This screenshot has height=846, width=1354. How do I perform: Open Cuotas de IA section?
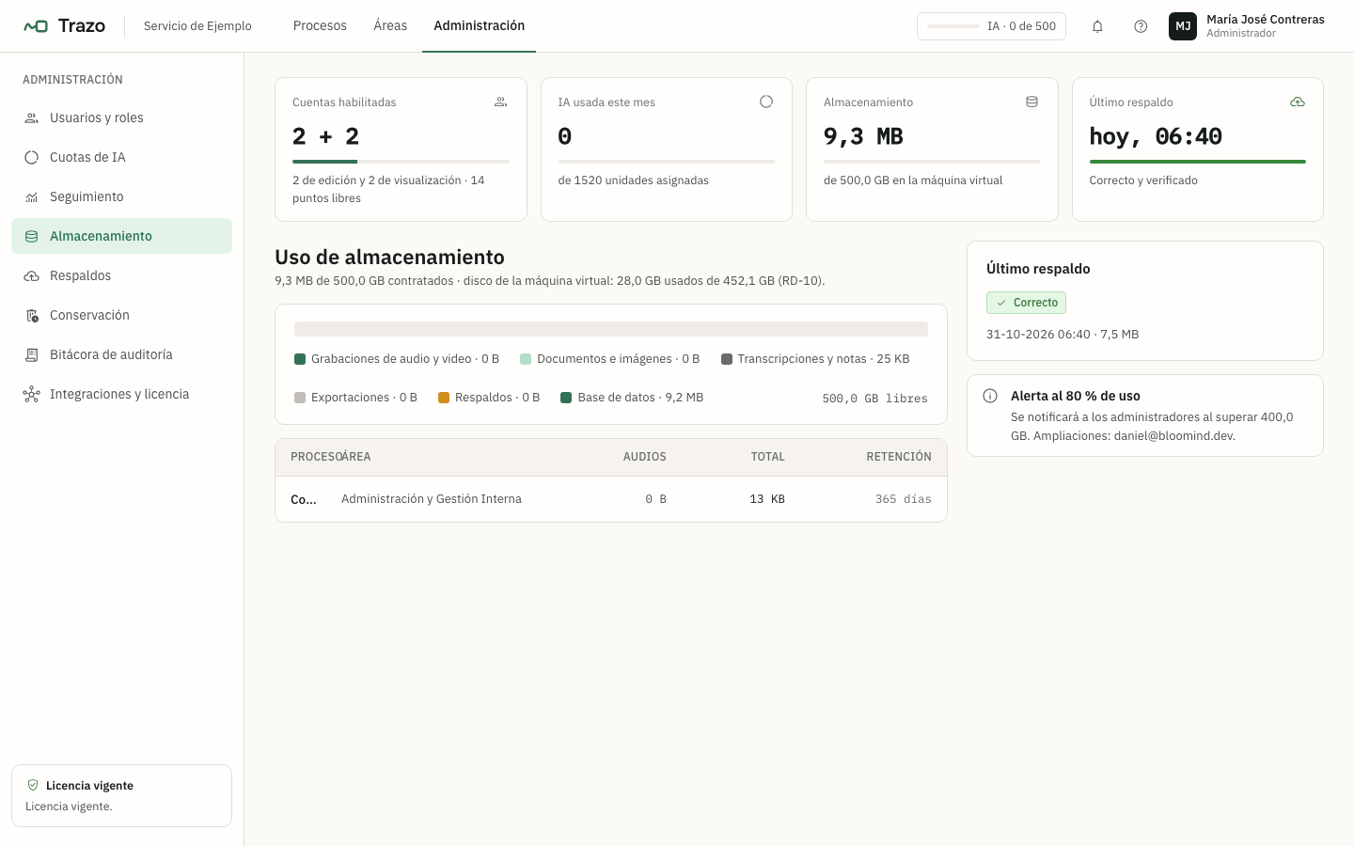coord(121,157)
